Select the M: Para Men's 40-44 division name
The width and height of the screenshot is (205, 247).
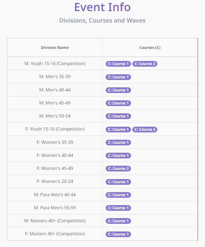click(55, 195)
